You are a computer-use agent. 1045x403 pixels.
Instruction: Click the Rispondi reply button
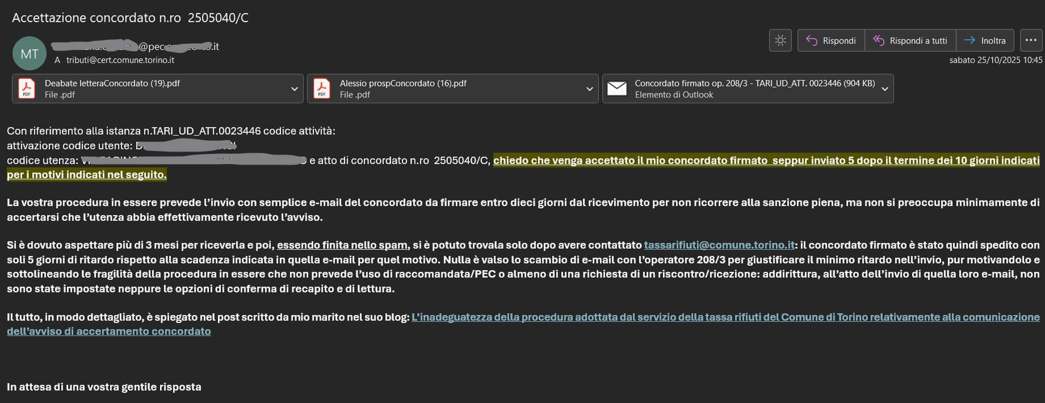(831, 41)
